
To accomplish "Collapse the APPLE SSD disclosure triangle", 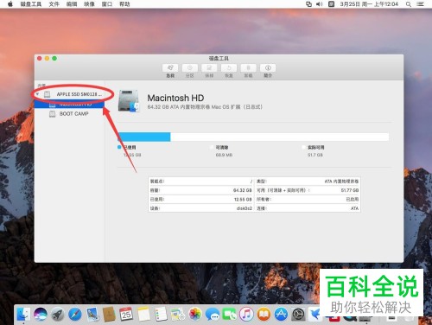I will tap(37, 94).
